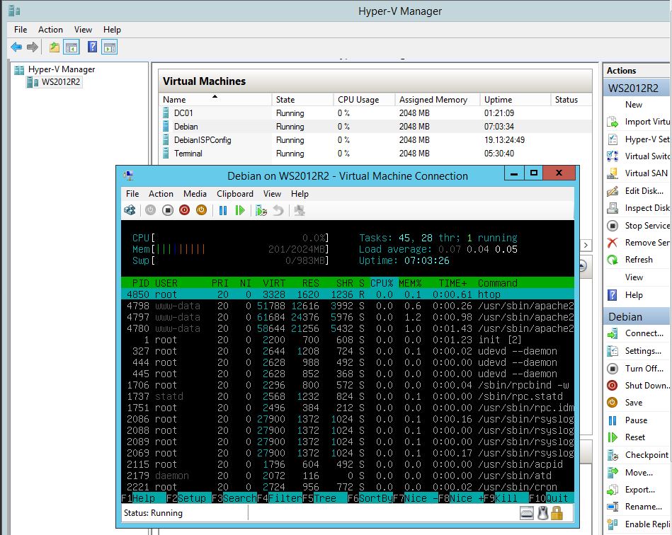Select WS2012R2 server in the tree
The height and width of the screenshot is (535, 672).
59,82
